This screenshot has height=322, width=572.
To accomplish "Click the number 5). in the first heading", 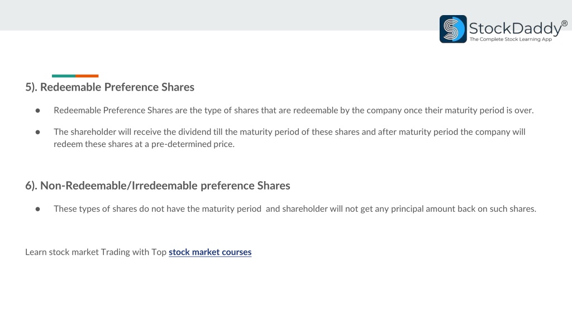I will (x=31, y=87).
